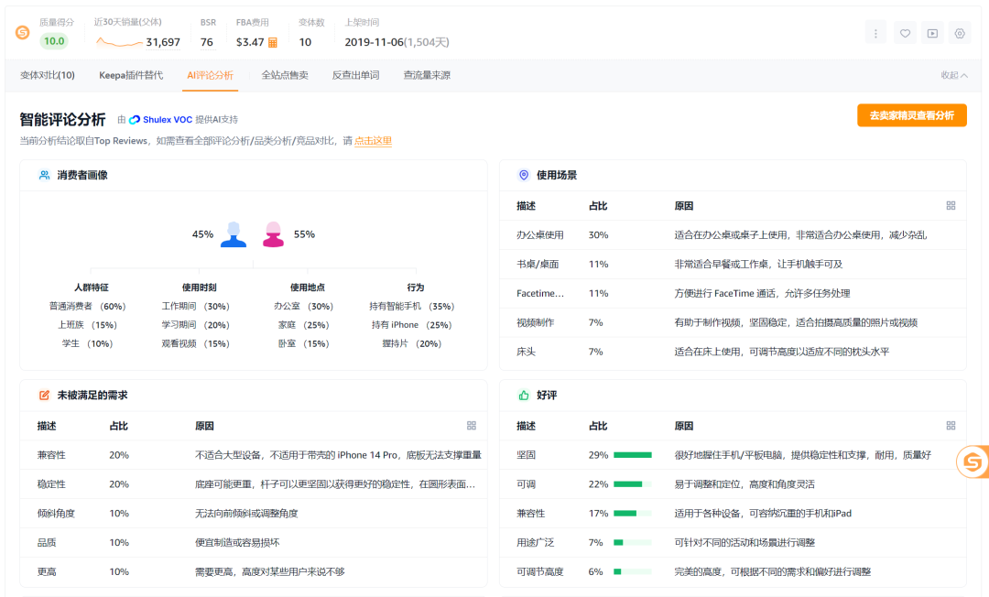Image resolution: width=989 pixels, height=597 pixels.
Task: Open the 变体对比(10) tab
Action: pos(48,75)
